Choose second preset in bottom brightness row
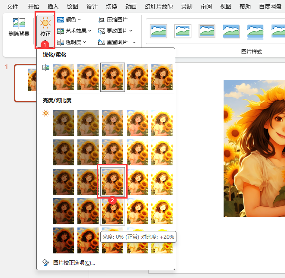 coord(88,240)
